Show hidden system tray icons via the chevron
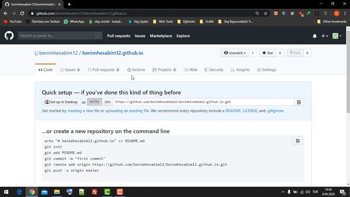350x197 pixels. tap(283, 192)
